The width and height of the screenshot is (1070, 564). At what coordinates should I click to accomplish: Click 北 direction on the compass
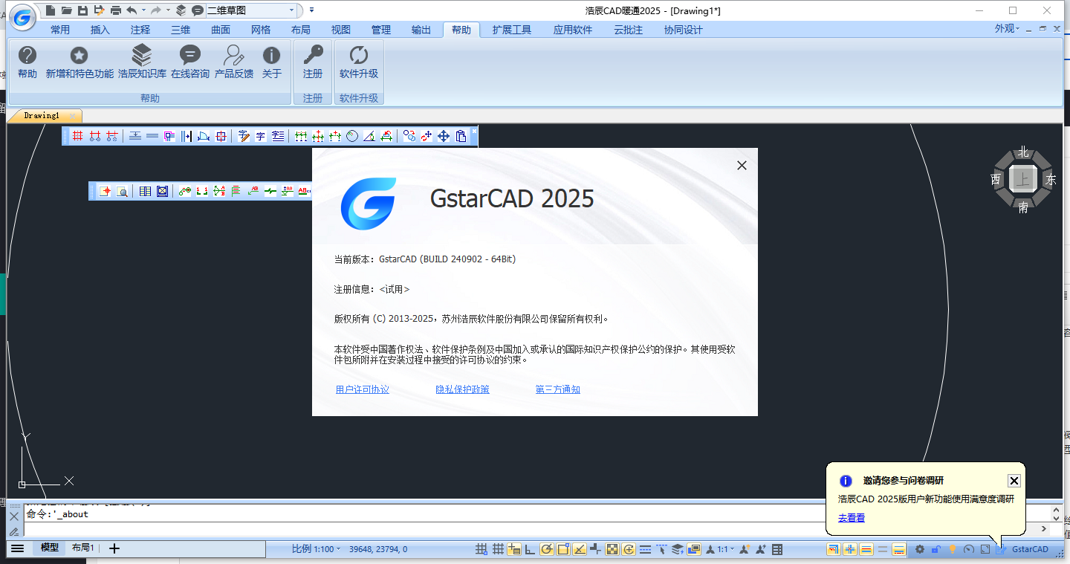pyautogui.click(x=1023, y=152)
